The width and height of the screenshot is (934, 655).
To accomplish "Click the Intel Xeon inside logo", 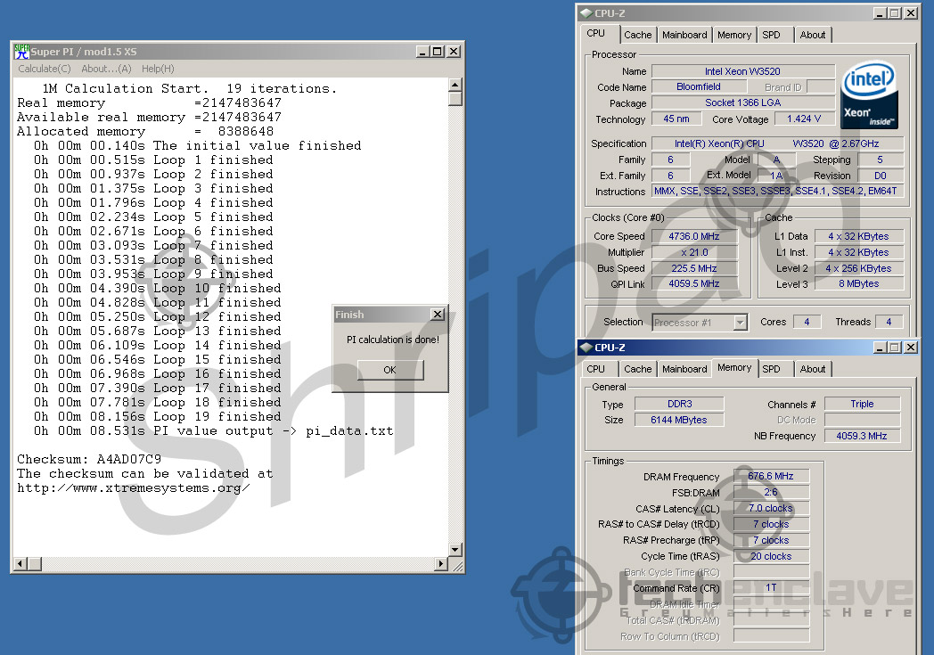I will [x=869, y=95].
